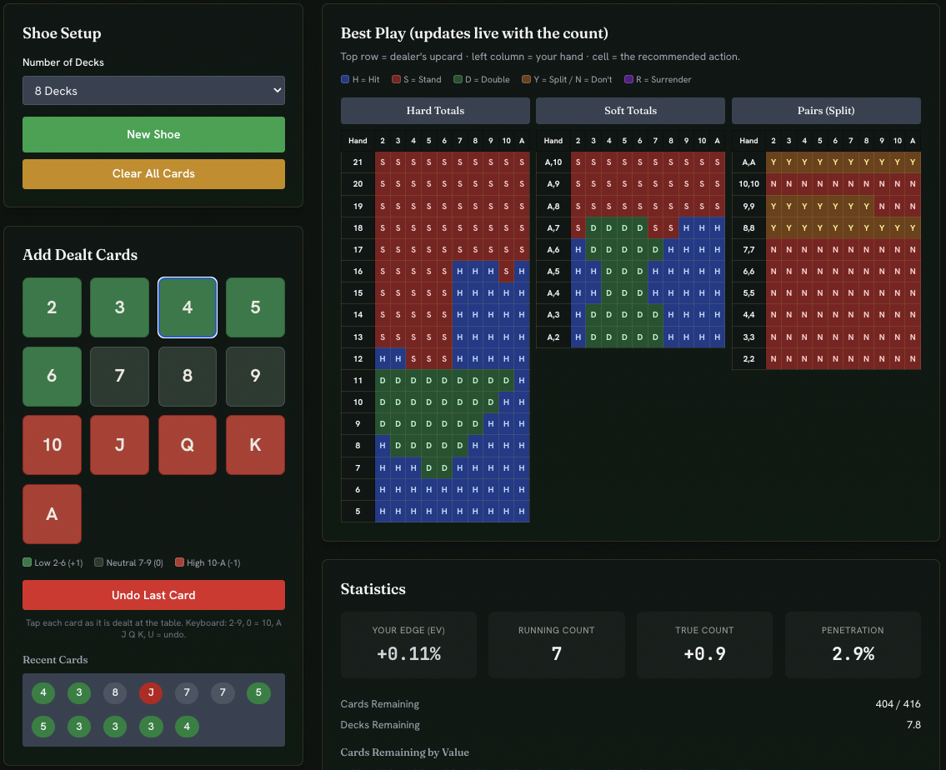Click the blue Hit legend swatch
The image size is (946, 770).
[345, 79]
